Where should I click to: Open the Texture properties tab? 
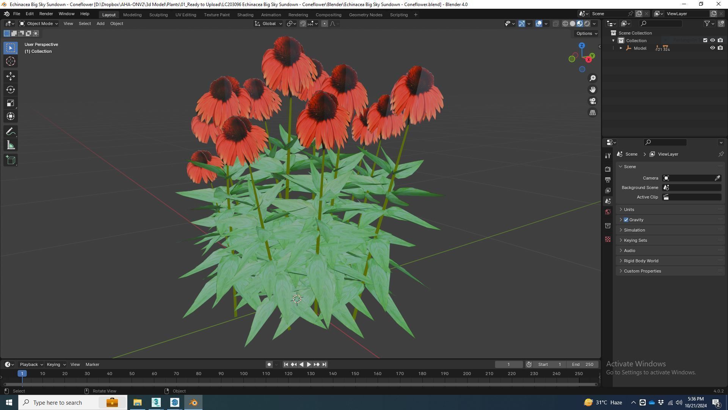pyautogui.click(x=608, y=239)
